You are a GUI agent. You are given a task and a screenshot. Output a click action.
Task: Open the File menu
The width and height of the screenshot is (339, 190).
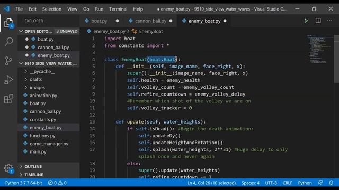click(19, 9)
